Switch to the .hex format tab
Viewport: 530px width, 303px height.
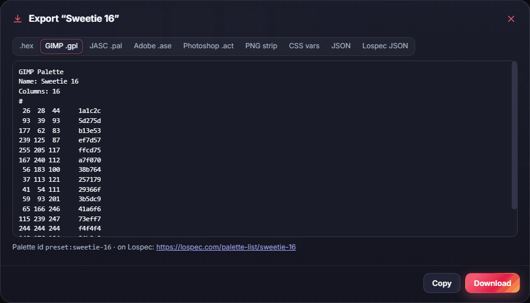pyautogui.click(x=26, y=46)
